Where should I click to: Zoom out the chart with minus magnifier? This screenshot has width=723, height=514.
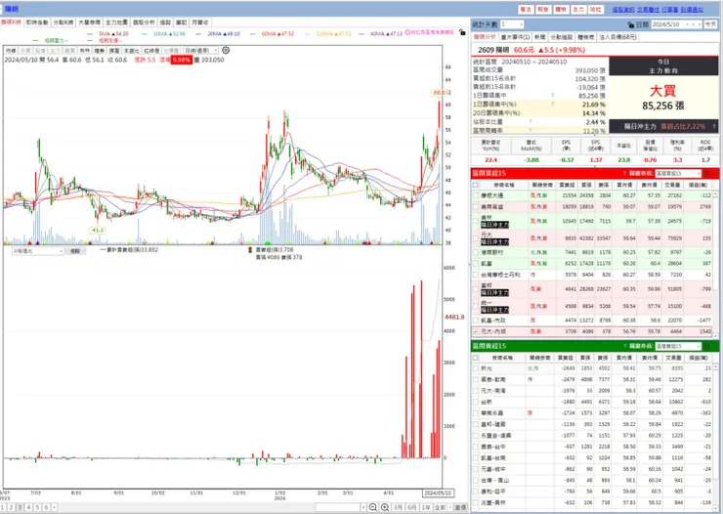coord(373,507)
